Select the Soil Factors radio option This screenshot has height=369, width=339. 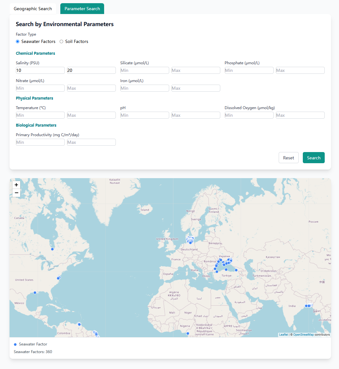(61, 42)
